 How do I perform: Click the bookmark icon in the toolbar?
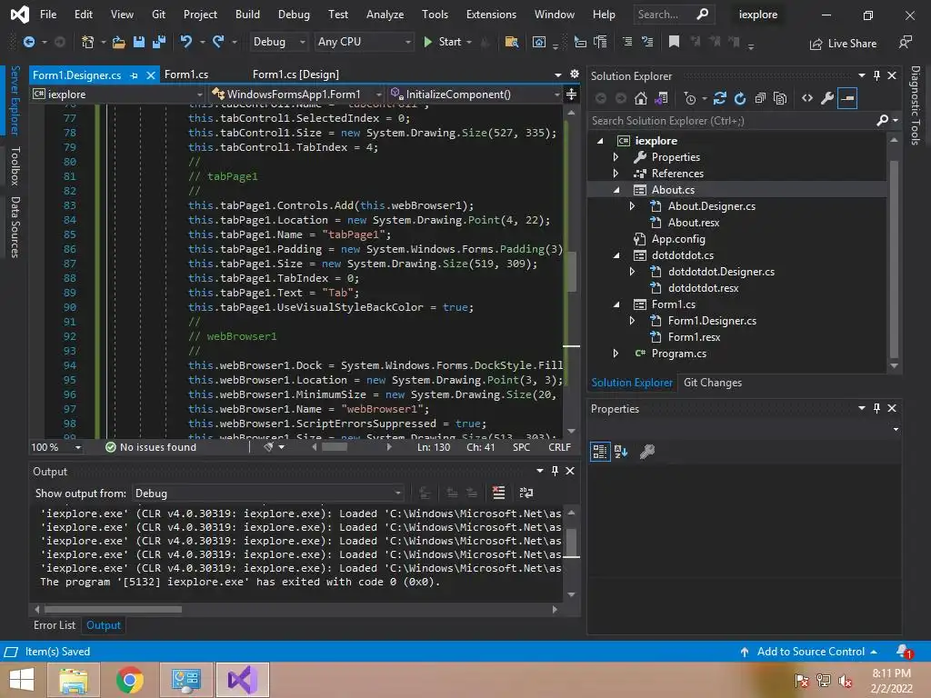coord(674,42)
